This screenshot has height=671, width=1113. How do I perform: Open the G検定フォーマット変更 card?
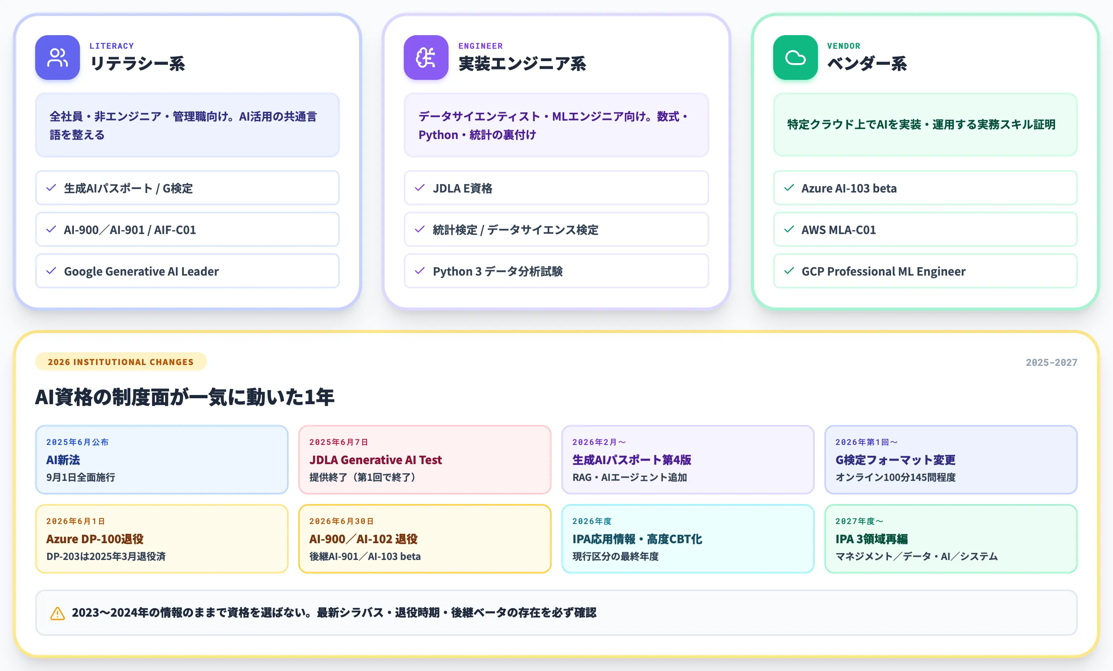[951, 459]
